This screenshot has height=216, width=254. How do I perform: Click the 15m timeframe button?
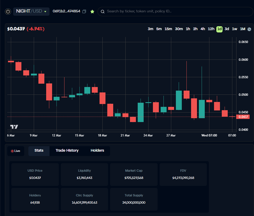[x=168, y=29]
